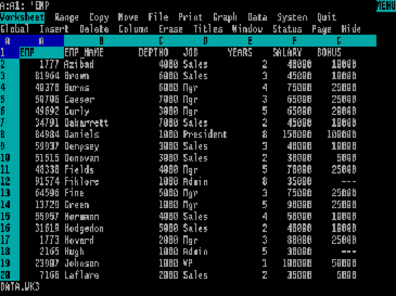Screen dimensions: 396x296
Task: Click the name Fine
Action: 74,193
